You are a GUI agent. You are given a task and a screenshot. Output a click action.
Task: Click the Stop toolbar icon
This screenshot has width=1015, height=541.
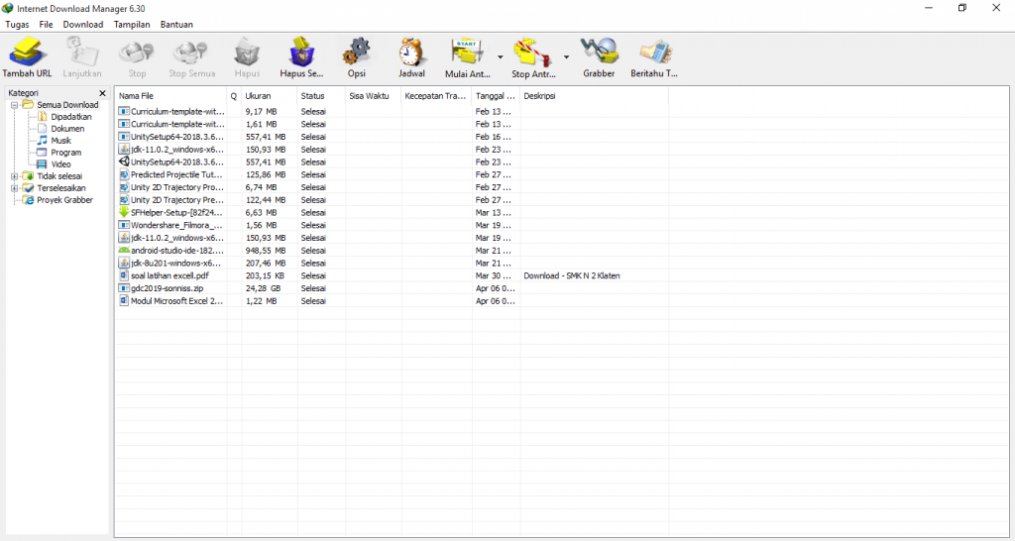click(137, 52)
